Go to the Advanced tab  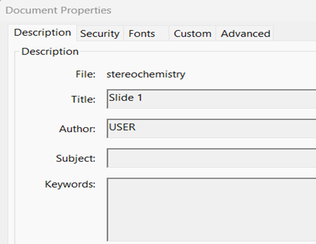click(245, 33)
